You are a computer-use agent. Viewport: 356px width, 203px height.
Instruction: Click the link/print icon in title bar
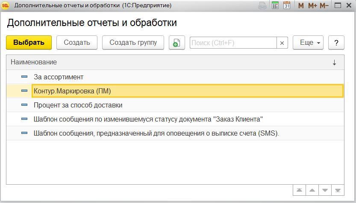263,6
